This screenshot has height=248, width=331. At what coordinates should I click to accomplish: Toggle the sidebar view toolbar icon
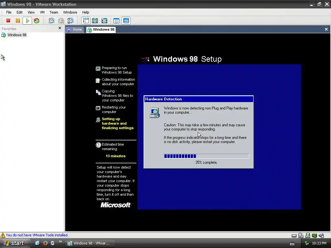coord(86,21)
